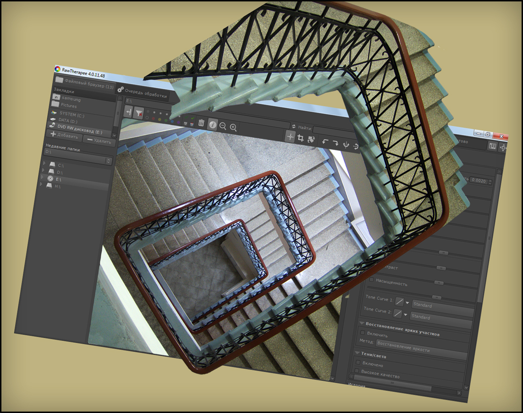This screenshot has width=523, height=413.
Task: Expand the C:\ node in the folder tree
Action: click(x=44, y=163)
